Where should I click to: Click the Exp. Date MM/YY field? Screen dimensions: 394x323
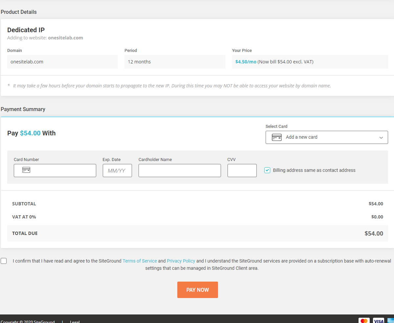(x=117, y=171)
